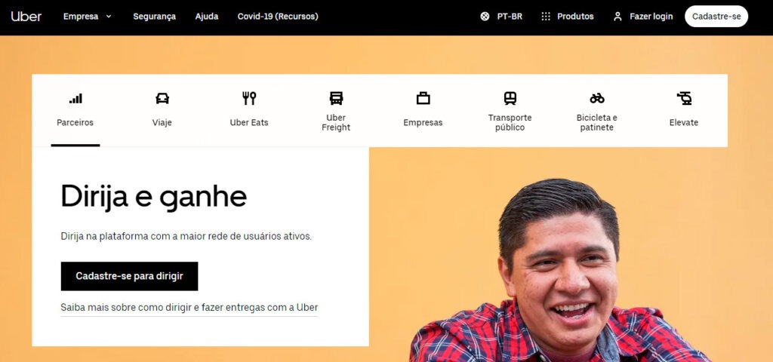Click text about maior rede de usuários
Image resolution: width=773 pixels, height=362 pixels.
tap(186, 236)
